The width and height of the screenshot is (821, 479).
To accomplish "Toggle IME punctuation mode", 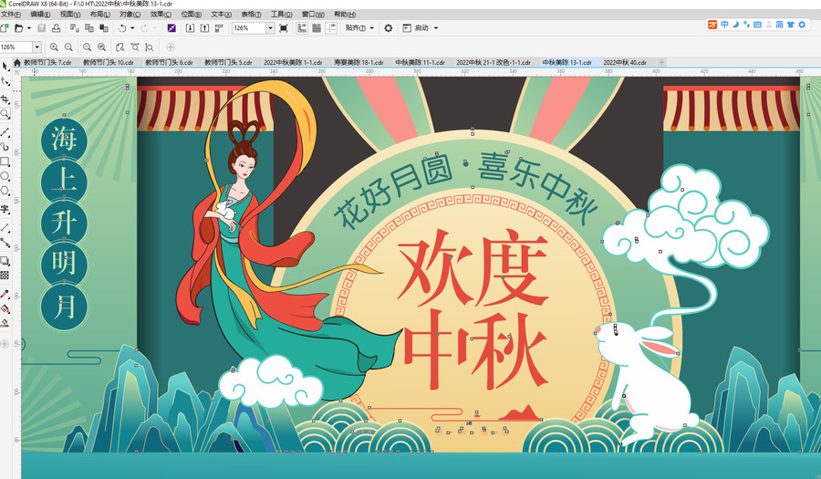I will pos(746,25).
